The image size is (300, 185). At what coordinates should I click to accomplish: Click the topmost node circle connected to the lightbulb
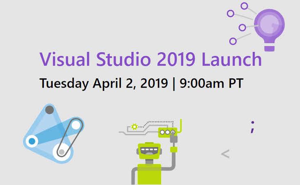coord(245,6)
